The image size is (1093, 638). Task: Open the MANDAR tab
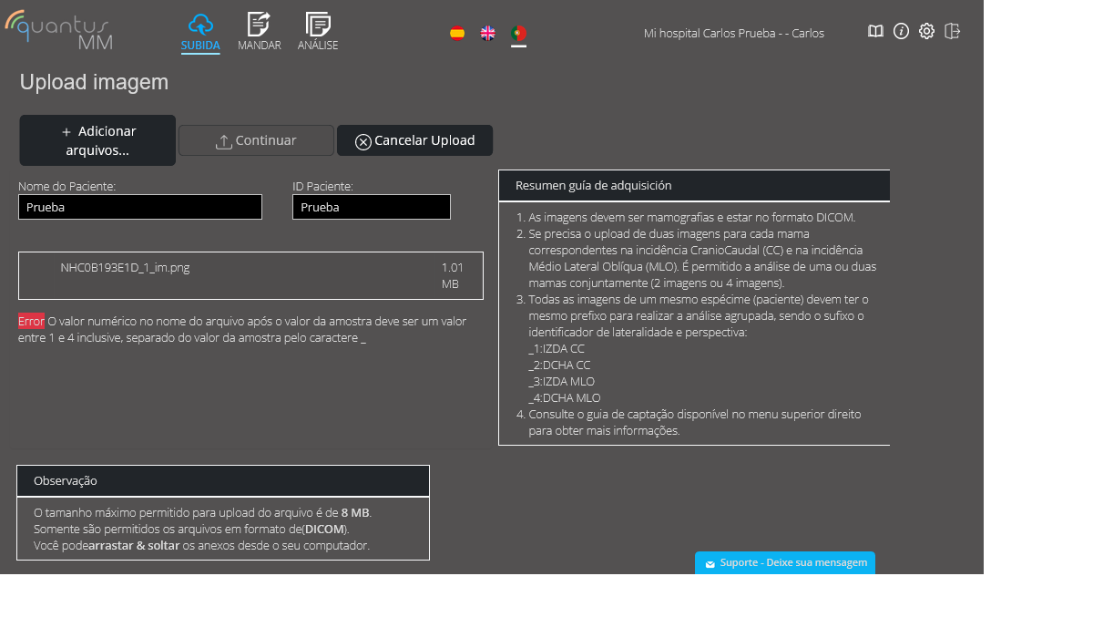(260, 33)
